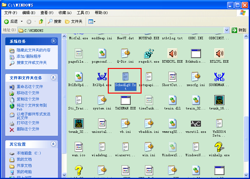Click 以电子邮件形式发送此文件 link
Viewport: 250px width, 179px height.
pos(33,116)
